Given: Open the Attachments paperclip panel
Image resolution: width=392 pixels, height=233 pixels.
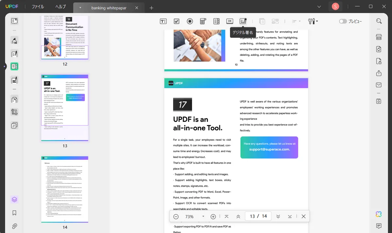Looking at the screenshot, I should (14, 226).
